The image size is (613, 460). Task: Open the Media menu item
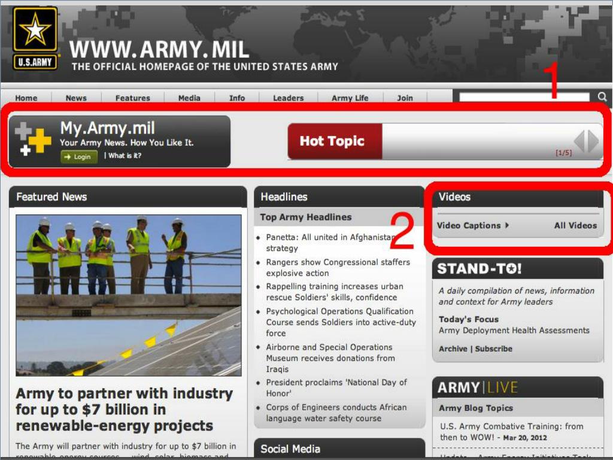pyautogui.click(x=189, y=98)
